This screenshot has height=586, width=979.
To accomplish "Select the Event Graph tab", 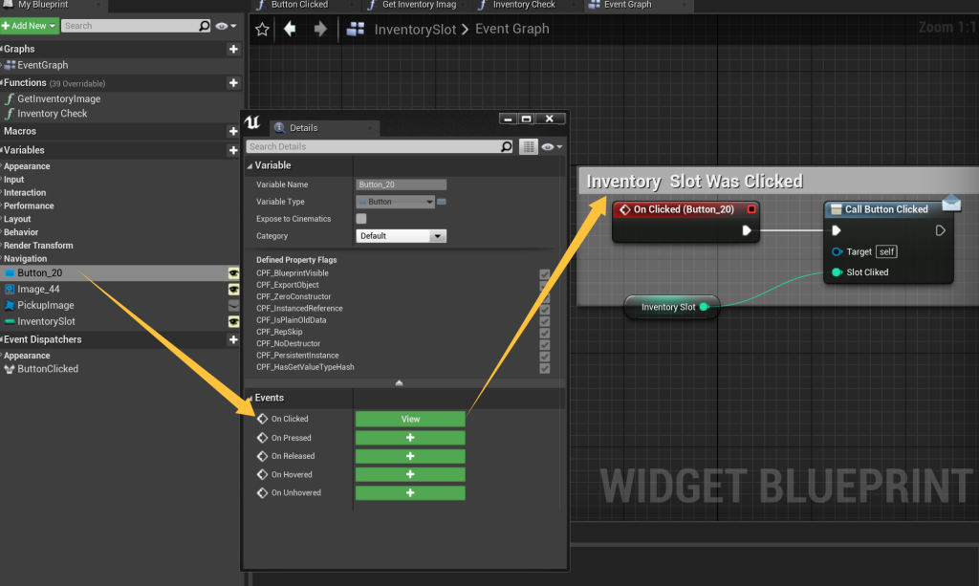I will point(627,5).
